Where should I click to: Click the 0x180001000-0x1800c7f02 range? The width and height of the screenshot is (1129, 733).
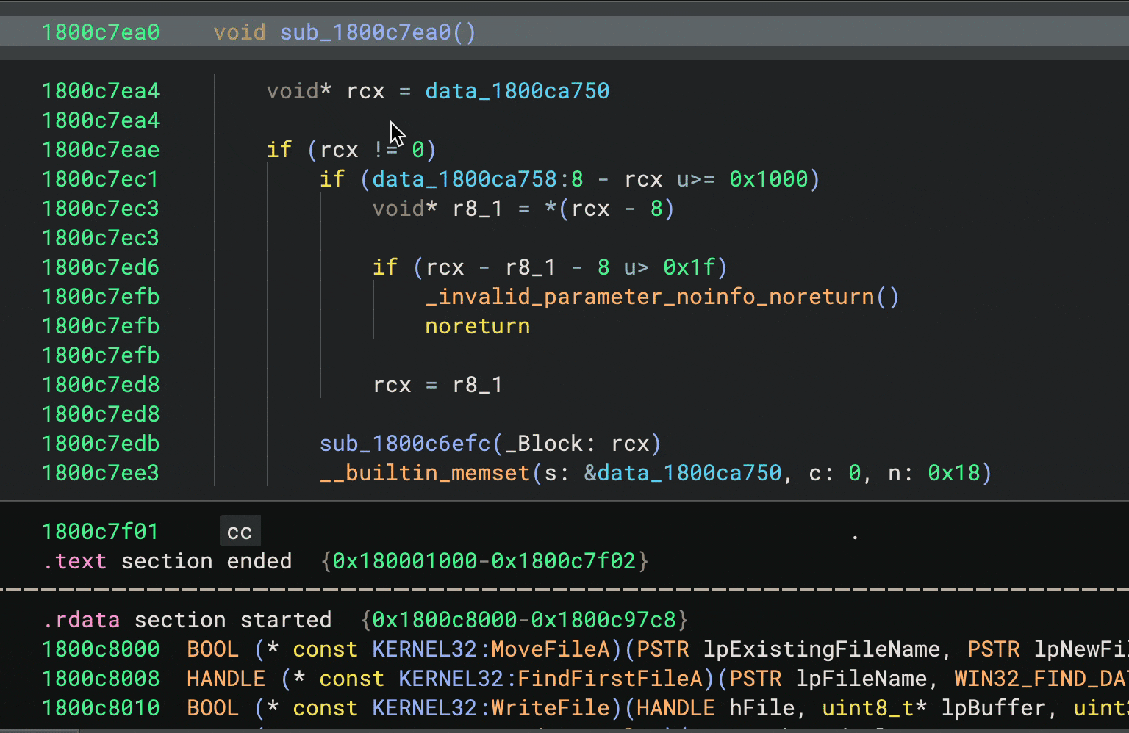484,561
